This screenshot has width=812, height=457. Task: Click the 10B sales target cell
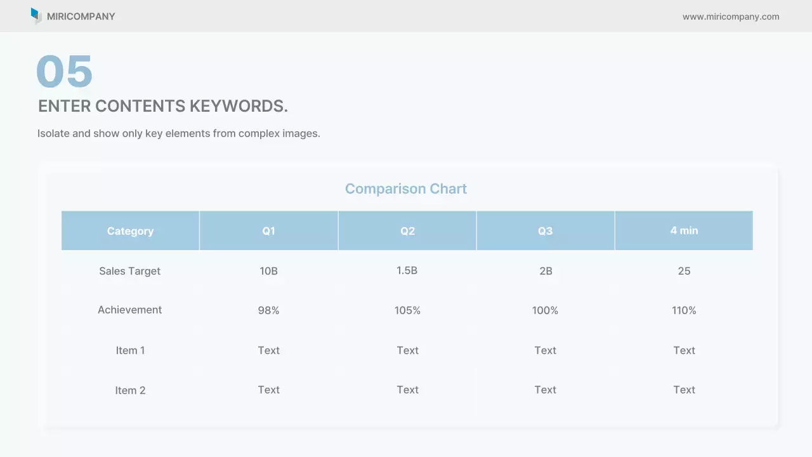[269, 271]
